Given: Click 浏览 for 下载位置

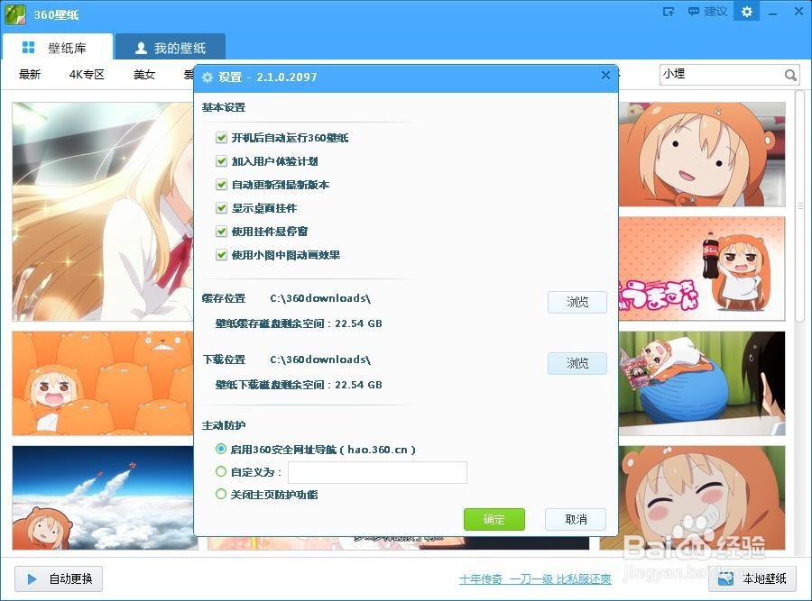Looking at the screenshot, I should click(x=577, y=363).
